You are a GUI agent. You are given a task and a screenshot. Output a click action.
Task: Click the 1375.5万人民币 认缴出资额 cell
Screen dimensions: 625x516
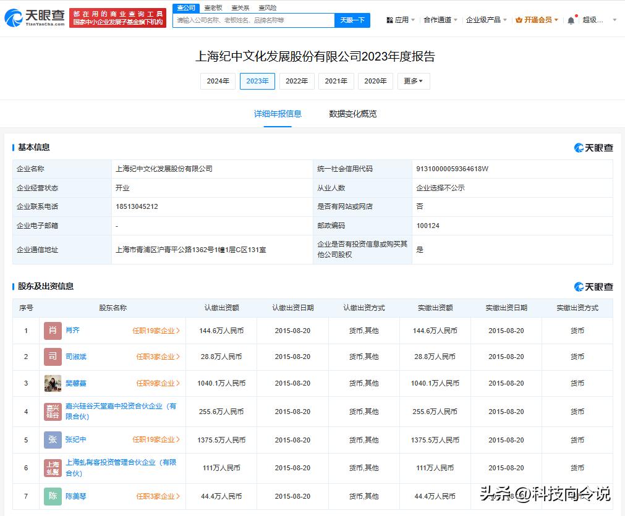pos(221,440)
